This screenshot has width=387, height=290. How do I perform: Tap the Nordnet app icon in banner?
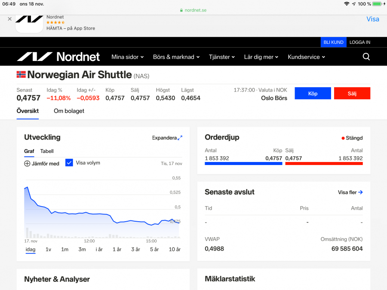[x=29, y=23]
